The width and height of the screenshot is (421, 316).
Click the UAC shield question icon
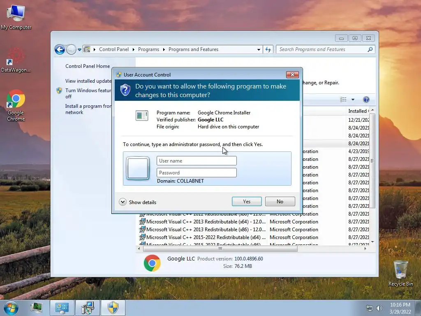125,90
